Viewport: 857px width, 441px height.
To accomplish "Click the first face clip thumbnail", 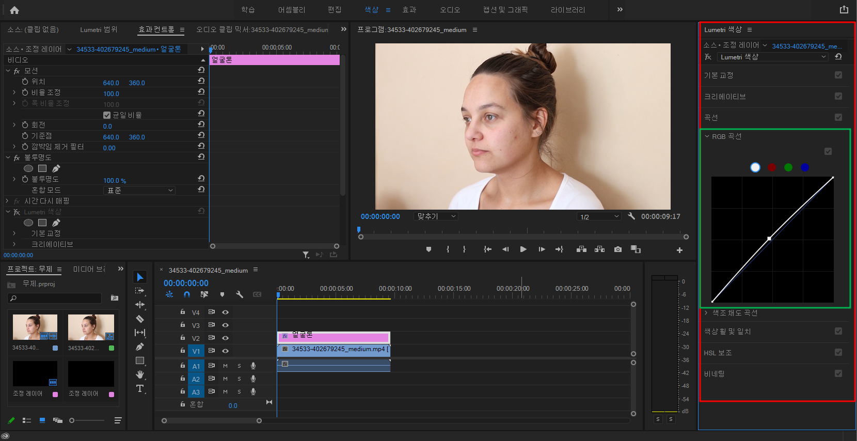I will [35, 327].
